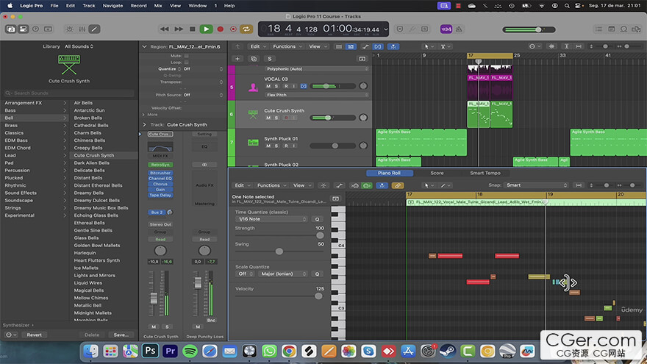647x364 pixels.
Task: Open the Flex Pitch mode dropdown
Action: 316,95
